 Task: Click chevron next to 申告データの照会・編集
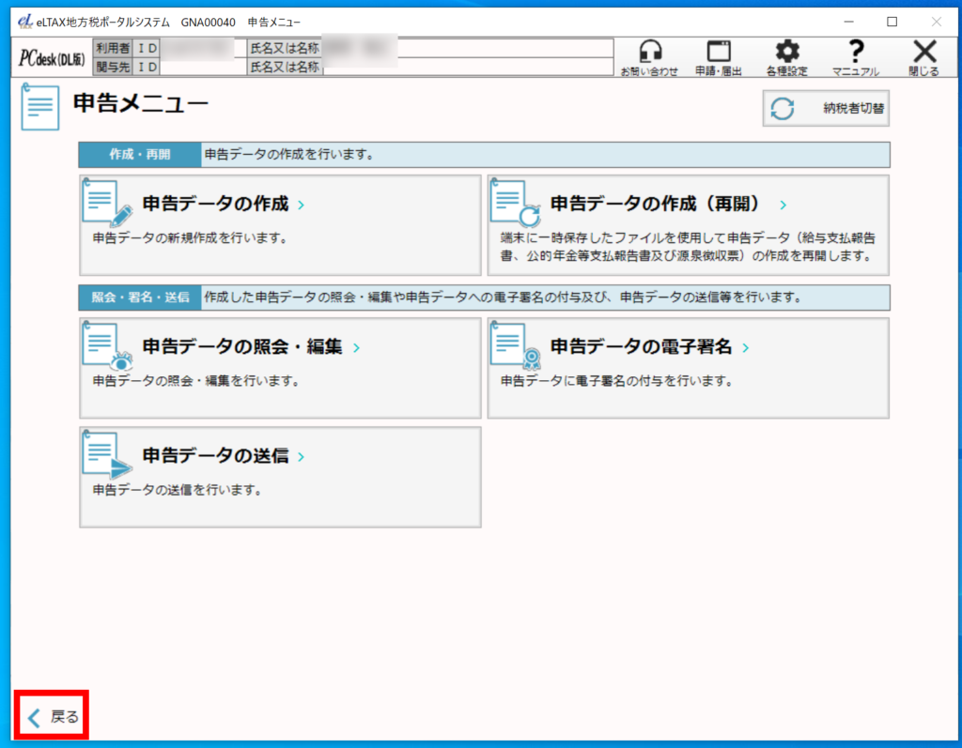point(356,348)
